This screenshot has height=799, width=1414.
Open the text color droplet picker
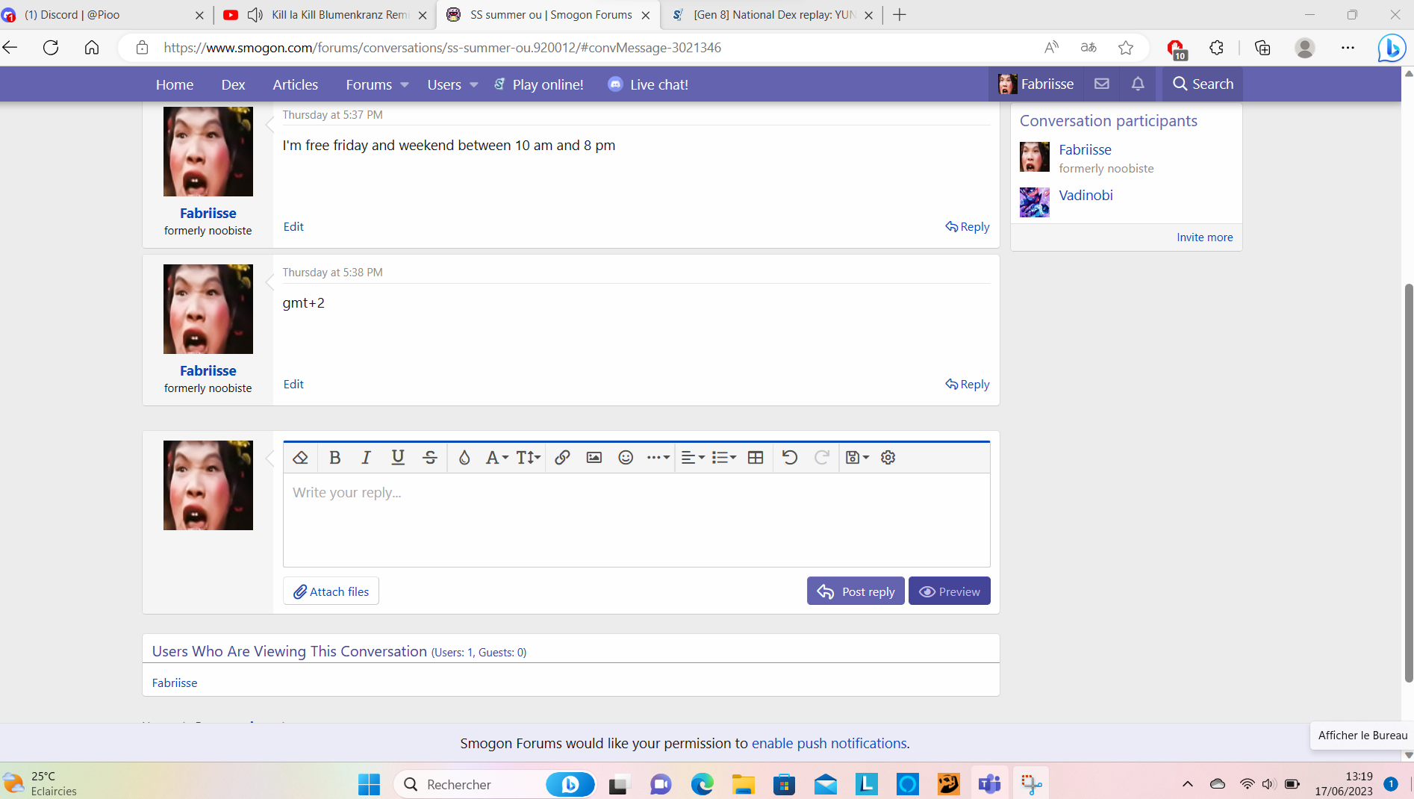pyautogui.click(x=464, y=458)
